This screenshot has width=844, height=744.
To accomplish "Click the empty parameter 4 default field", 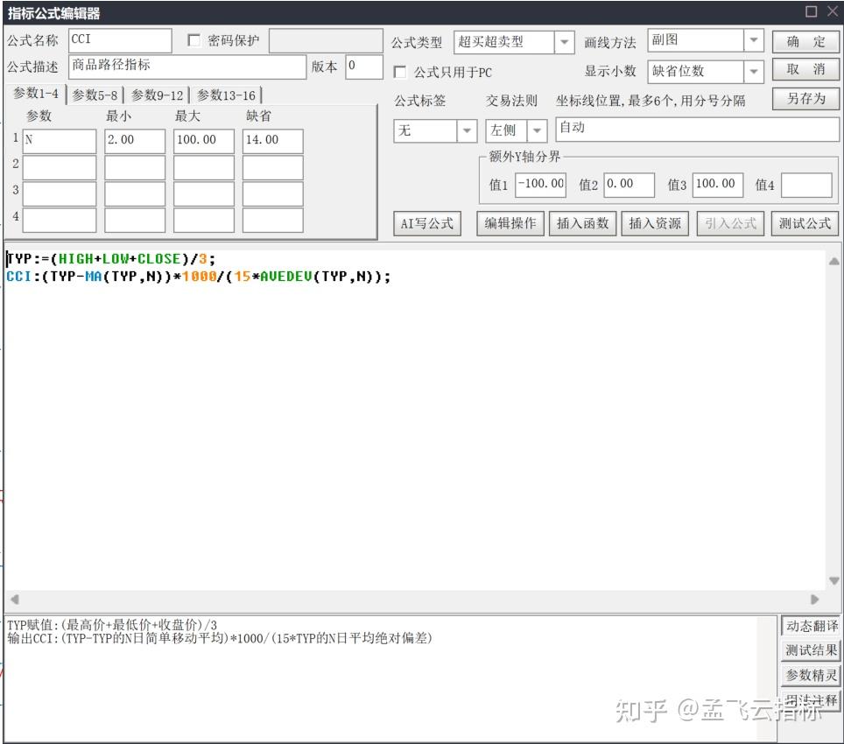I will (272, 220).
